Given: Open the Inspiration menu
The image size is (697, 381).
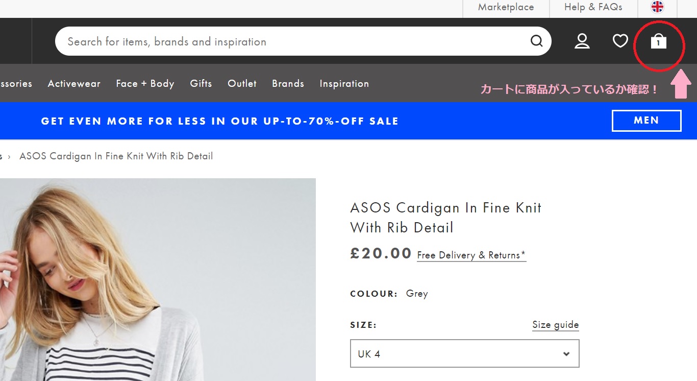Looking at the screenshot, I should 344,84.
